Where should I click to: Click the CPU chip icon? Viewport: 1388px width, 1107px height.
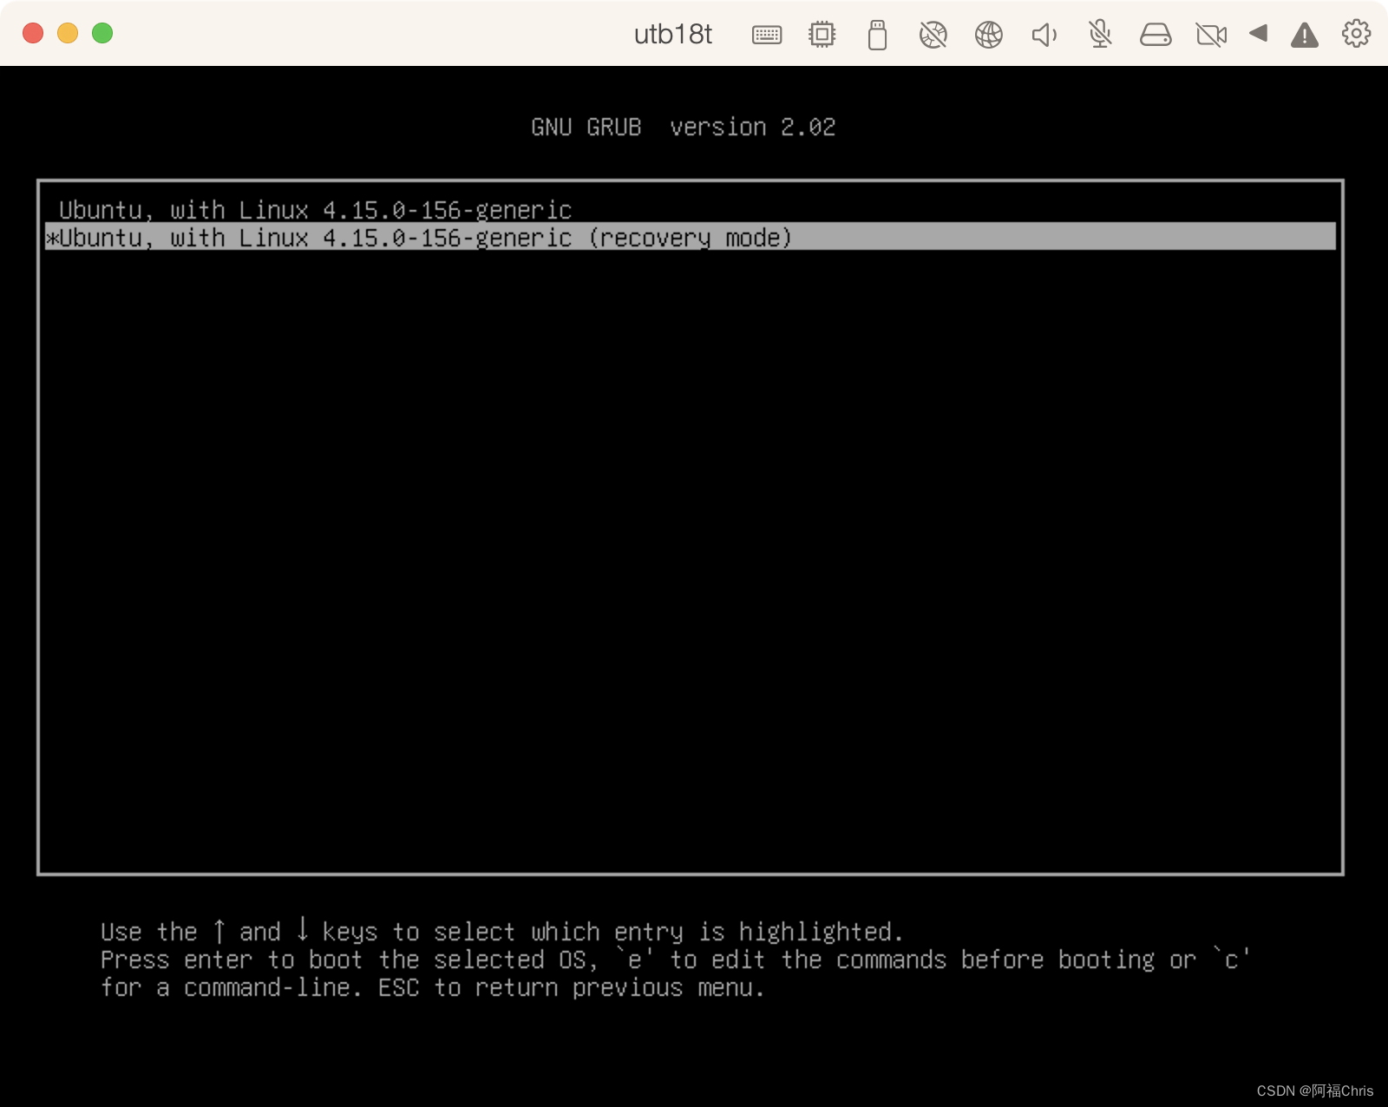[822, 35]
